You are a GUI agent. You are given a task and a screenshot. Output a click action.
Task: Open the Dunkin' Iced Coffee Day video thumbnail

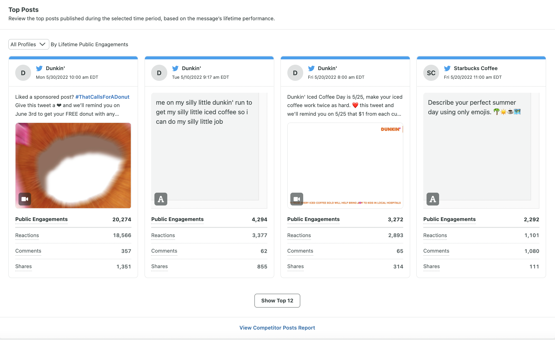pyautogui.click(x=345, y=166)
